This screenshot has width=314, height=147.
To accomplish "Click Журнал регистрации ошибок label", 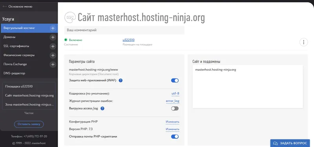I will click(x=91, y=101).
